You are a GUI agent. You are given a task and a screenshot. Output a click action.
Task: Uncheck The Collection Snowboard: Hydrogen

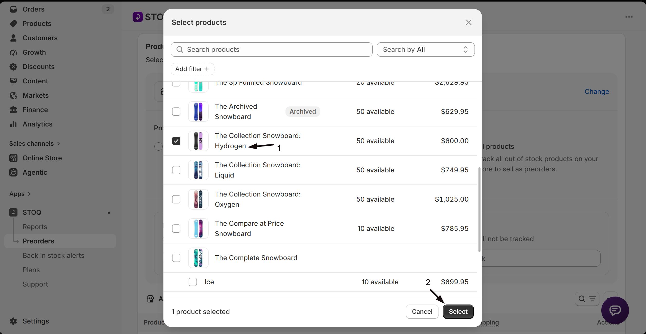(x=176, y=141)
